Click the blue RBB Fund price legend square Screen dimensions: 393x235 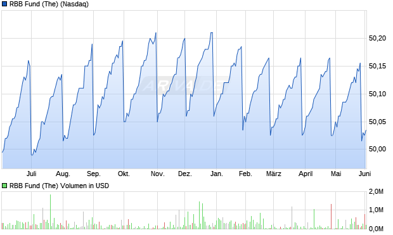coord(4,4)
